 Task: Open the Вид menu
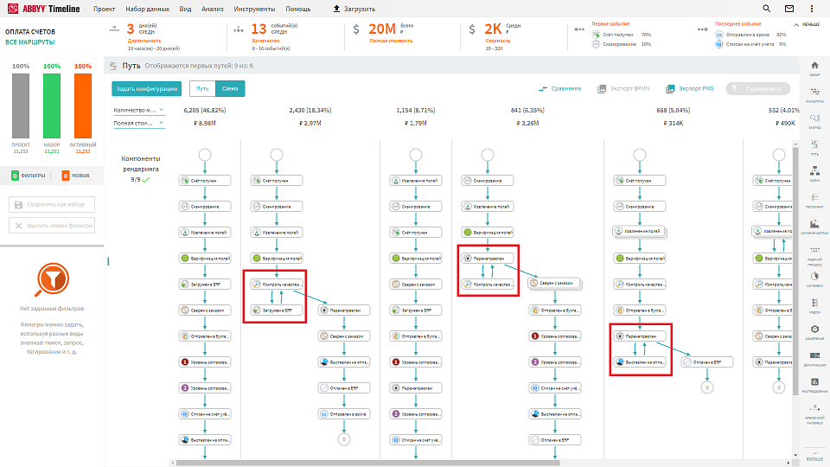[x=185, y=9]
